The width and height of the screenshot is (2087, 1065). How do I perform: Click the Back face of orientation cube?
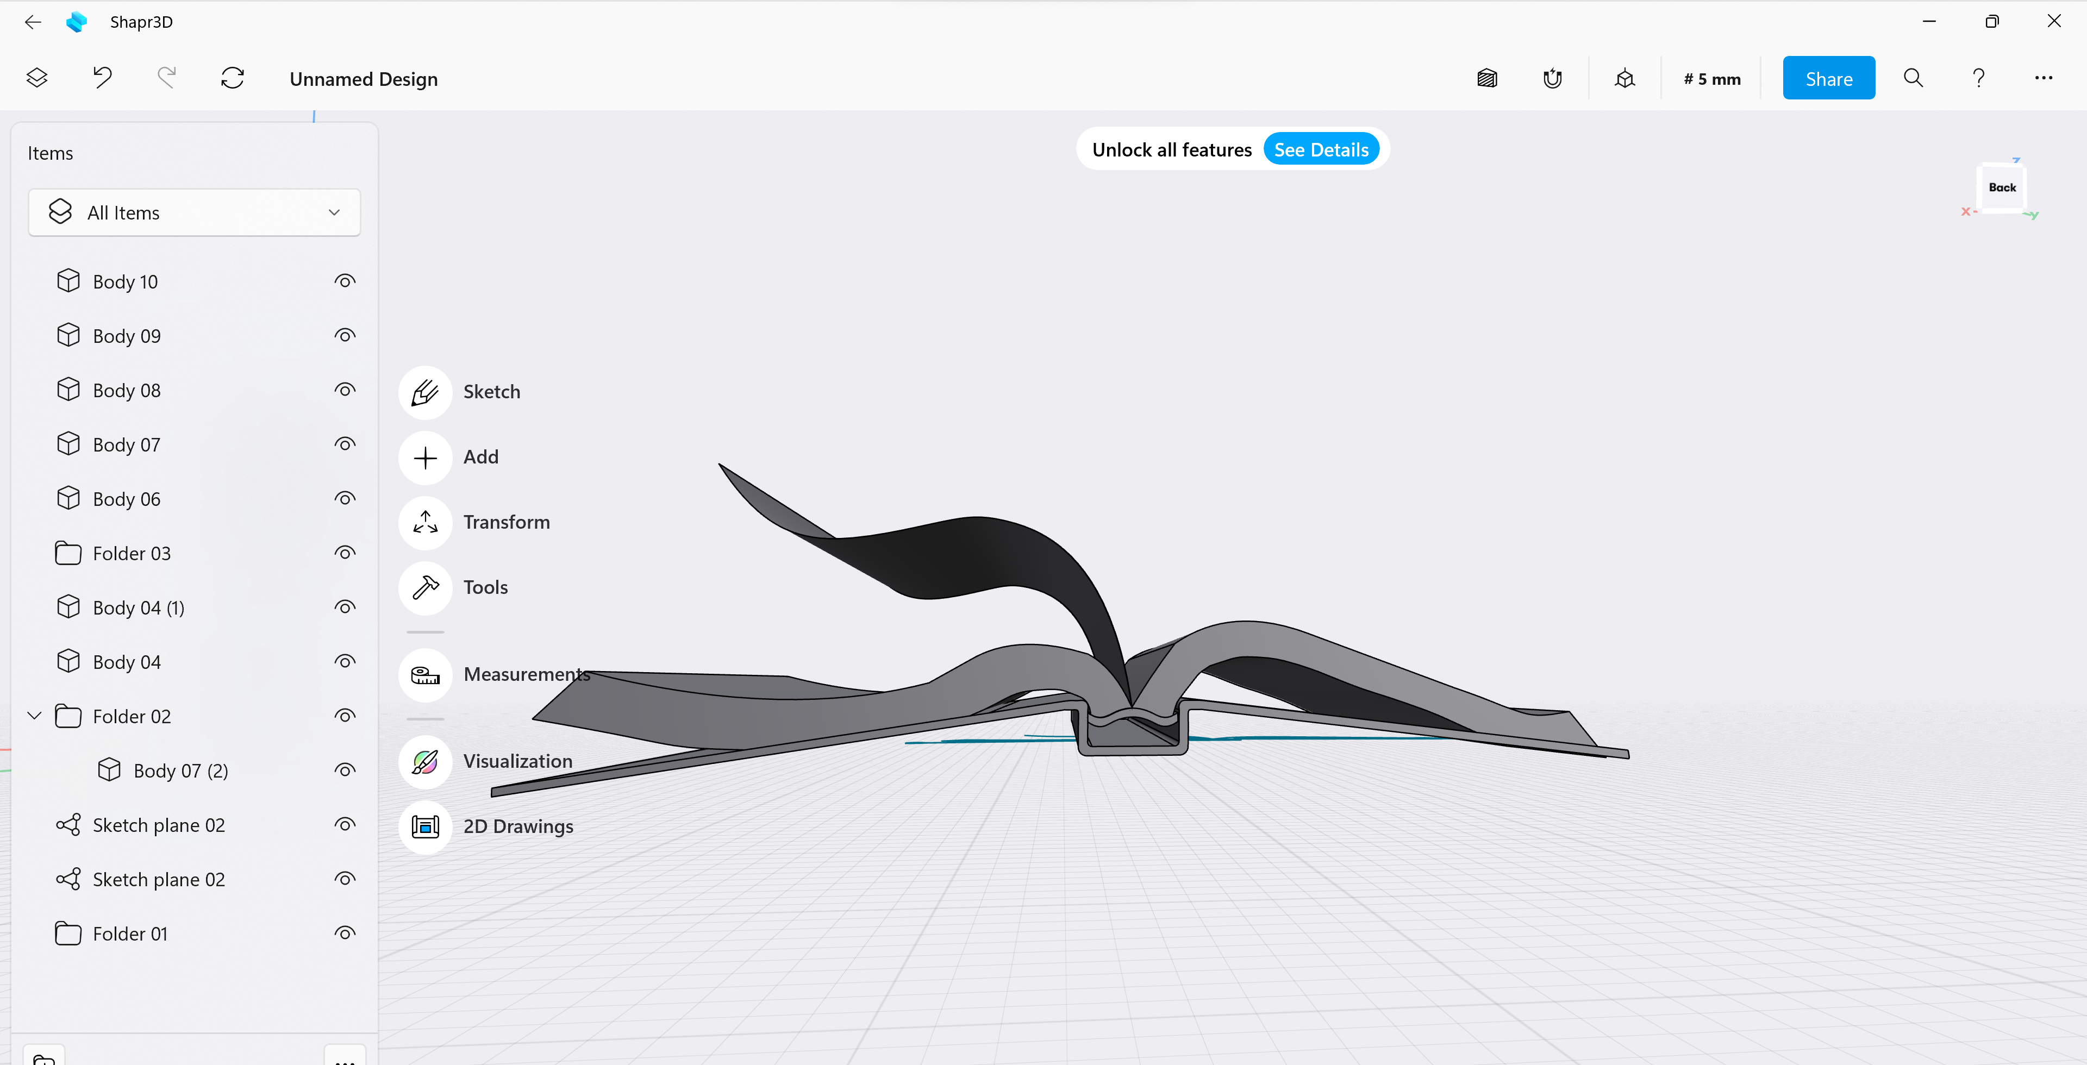pos(2001,187)
